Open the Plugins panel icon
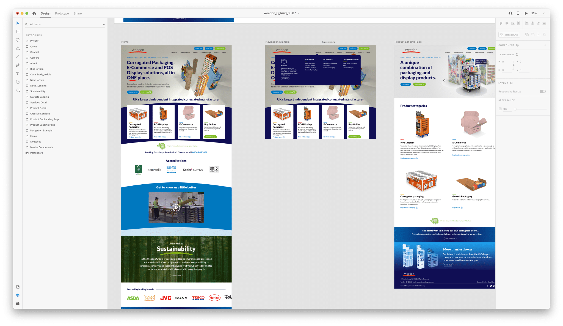 pos(18,304)
